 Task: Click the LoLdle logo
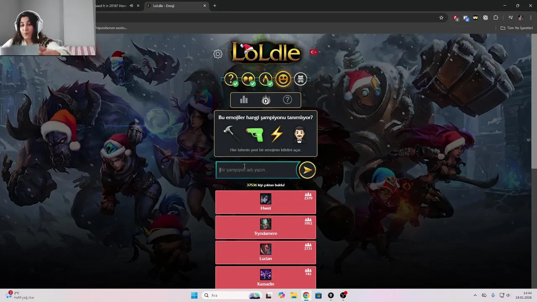(x=266, y=52)
